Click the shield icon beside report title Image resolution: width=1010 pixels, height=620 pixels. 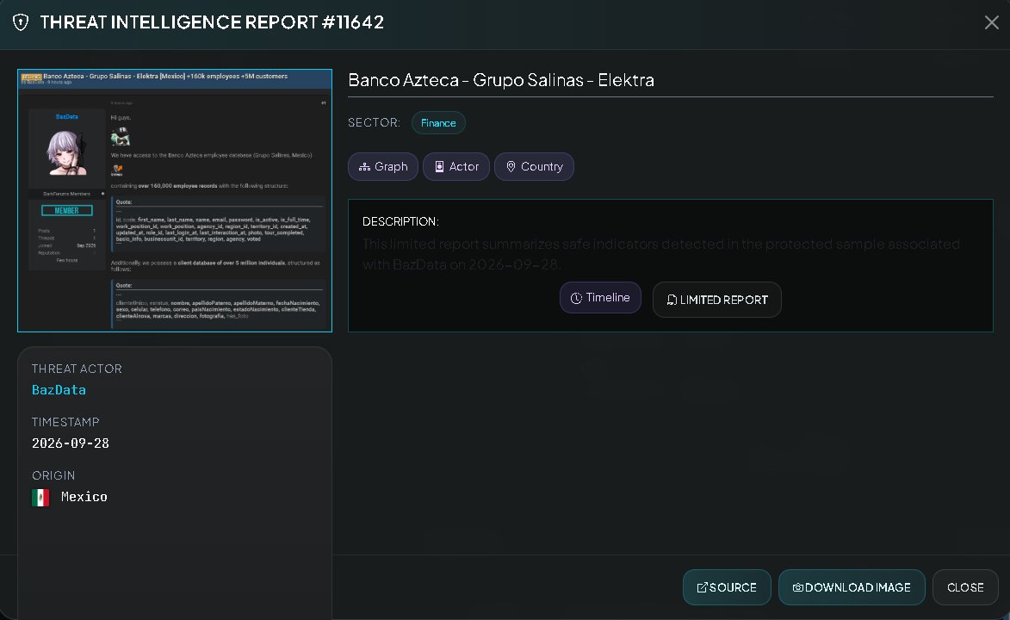pos(21,22)
